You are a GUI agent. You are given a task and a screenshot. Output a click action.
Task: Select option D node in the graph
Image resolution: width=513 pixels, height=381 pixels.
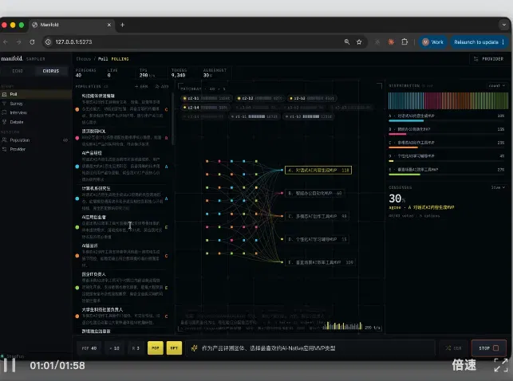point(318,239)
